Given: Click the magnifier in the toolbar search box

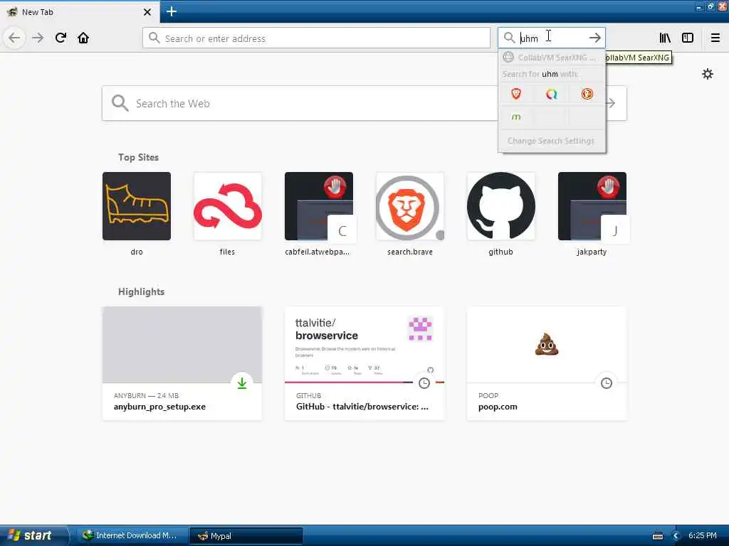Looking at the screenshot, I should (x=509, y=38).
